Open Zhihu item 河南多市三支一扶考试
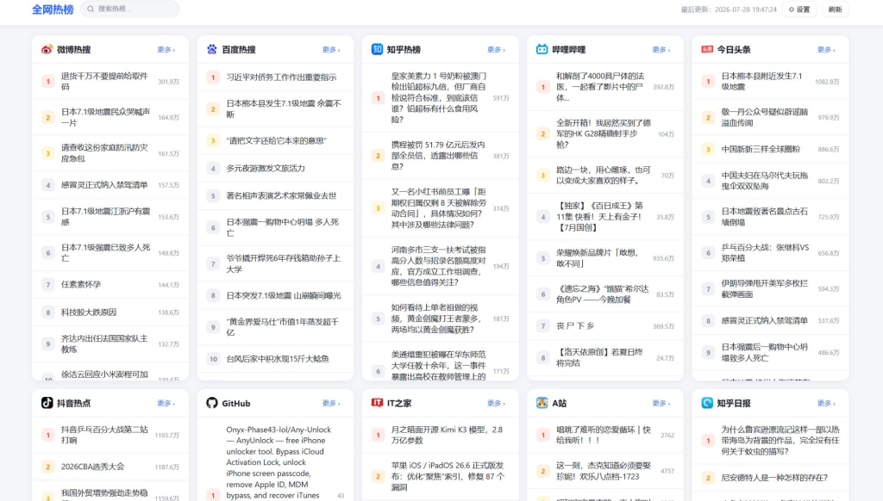 441,266
